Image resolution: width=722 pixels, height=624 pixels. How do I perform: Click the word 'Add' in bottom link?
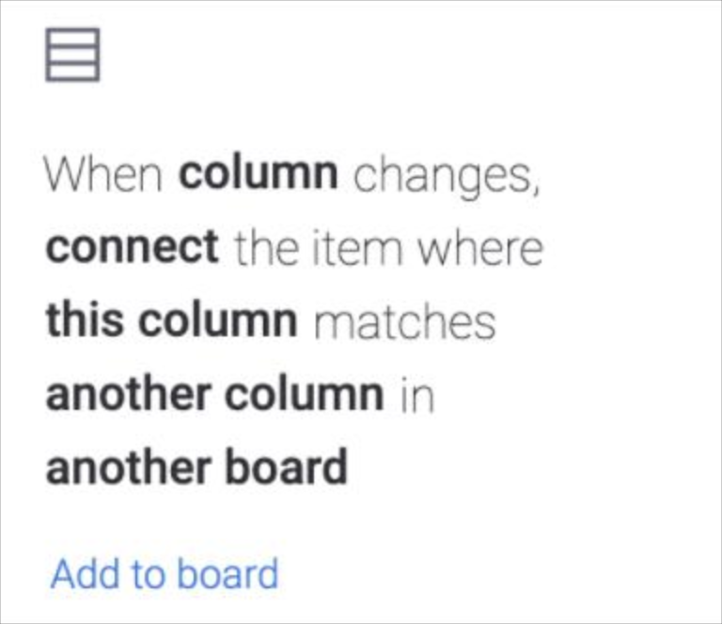(80, 573)
